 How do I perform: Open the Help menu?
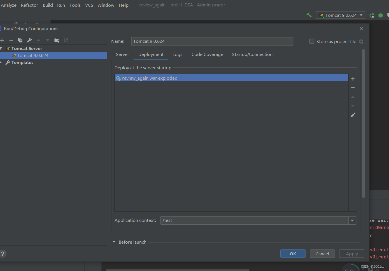[x=124, y=5]
